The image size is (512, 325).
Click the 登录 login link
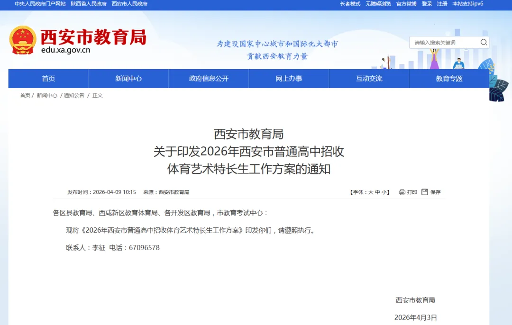pos(427,4)
